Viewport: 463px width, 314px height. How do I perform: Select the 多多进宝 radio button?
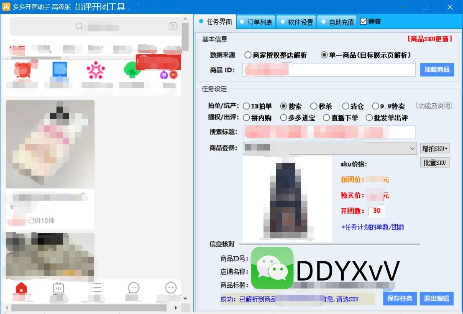point(284,118)
